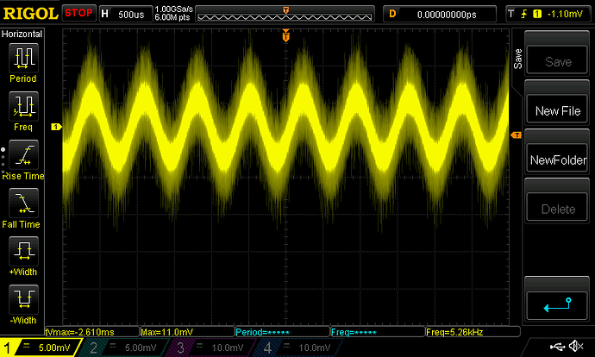The width and height of the screenshot is (595, 357).
Task: Select the -Width measurement icon
Action: click(23, 299)
